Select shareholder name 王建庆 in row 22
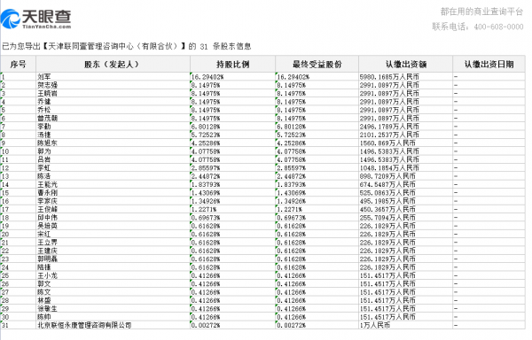Image resolution: width=532 pixels, height=340 pixels. pyautogui.click(x=47, y=251)
